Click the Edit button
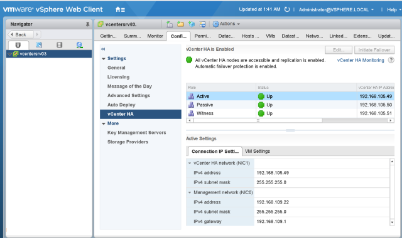 coord(339,50)
